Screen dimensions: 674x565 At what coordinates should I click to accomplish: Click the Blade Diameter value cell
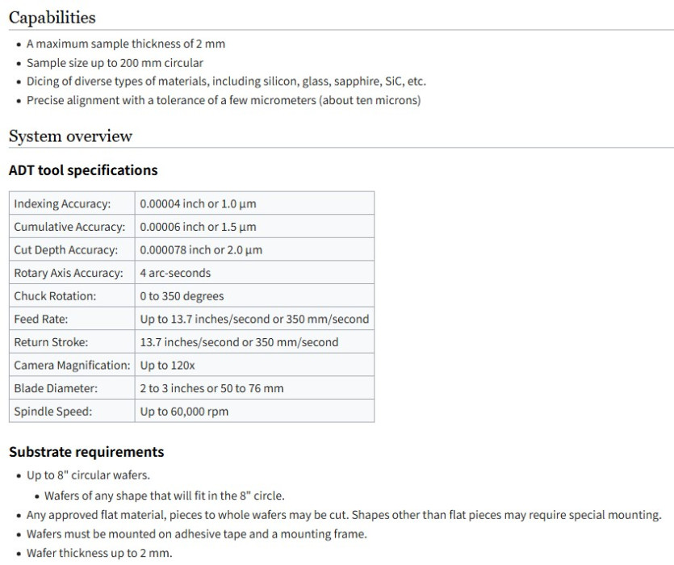[211, 388]
